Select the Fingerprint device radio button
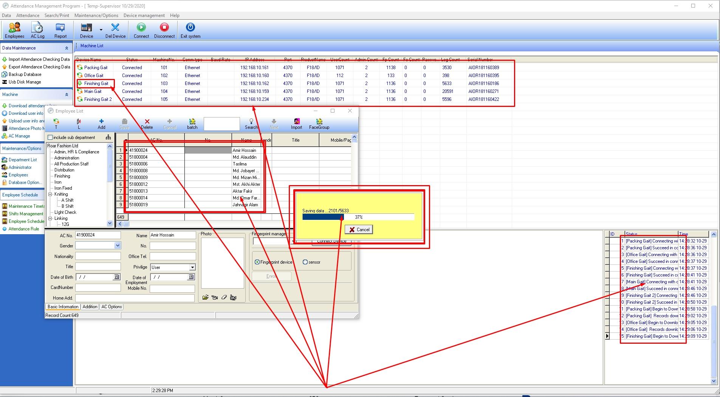 point(257,261)
